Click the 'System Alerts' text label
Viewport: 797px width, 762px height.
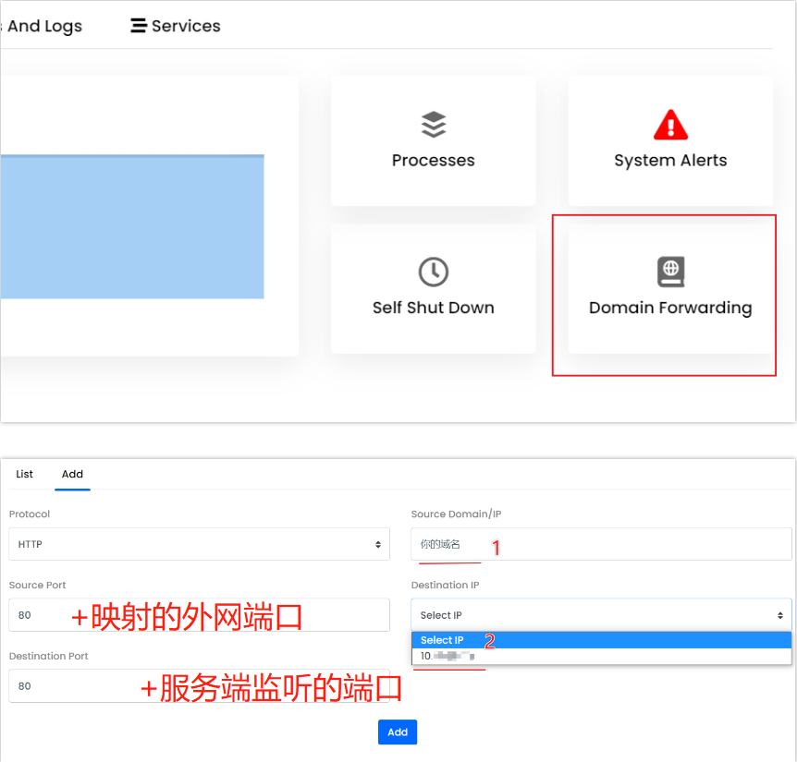[x=670, y=161]
